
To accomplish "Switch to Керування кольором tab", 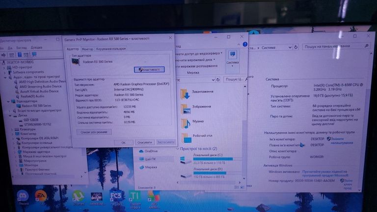I will [x=111, y=49].
